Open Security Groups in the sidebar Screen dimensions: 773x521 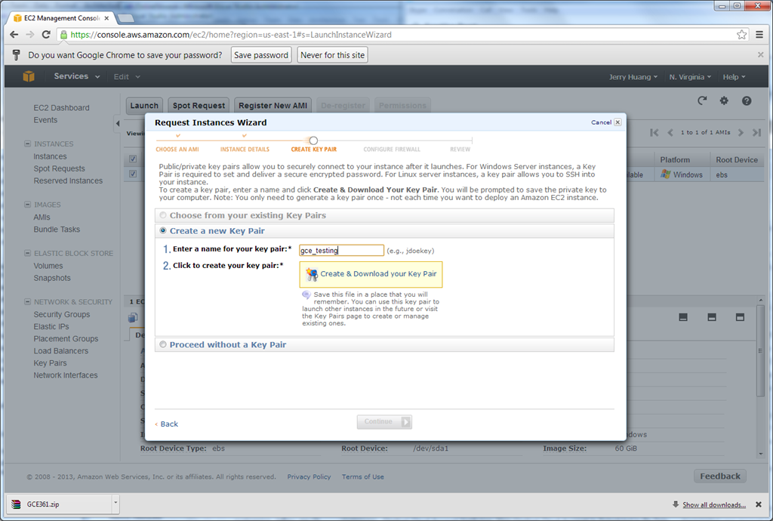(x=62, y=314)
